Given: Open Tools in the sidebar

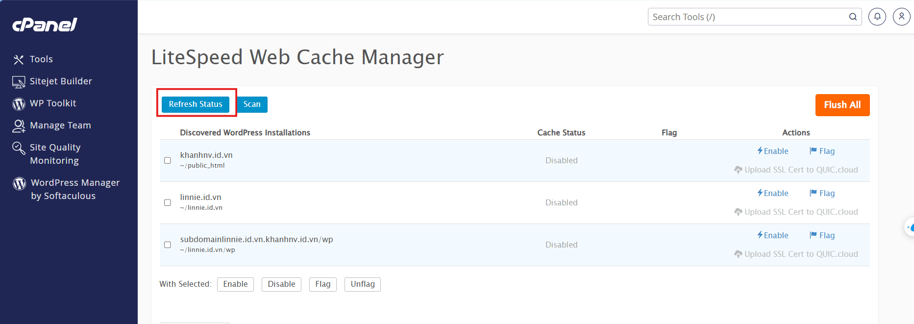Looking at the screenshot, I should click(x=41, y=59).
